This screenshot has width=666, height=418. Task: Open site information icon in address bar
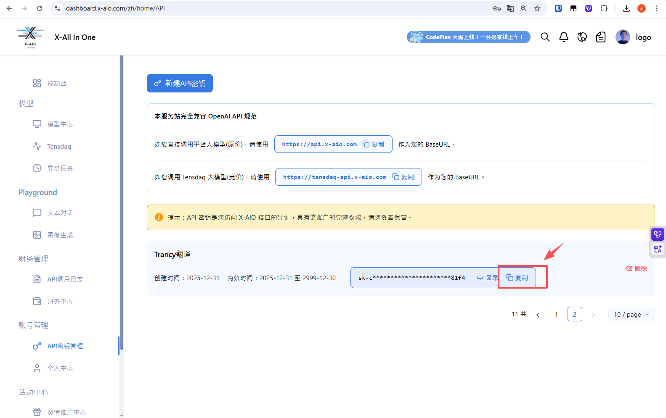click(58, 8)
